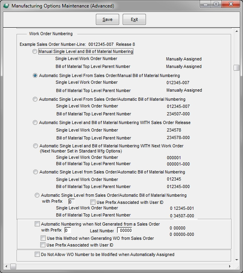Toggle Use Prefix Associated with User ID under Last Number
The width and height of the screenshot is (243, 273).
(x=43, y=245)
